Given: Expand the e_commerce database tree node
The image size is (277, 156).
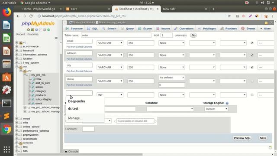Looking at the screenshot, I should [17, 46].
